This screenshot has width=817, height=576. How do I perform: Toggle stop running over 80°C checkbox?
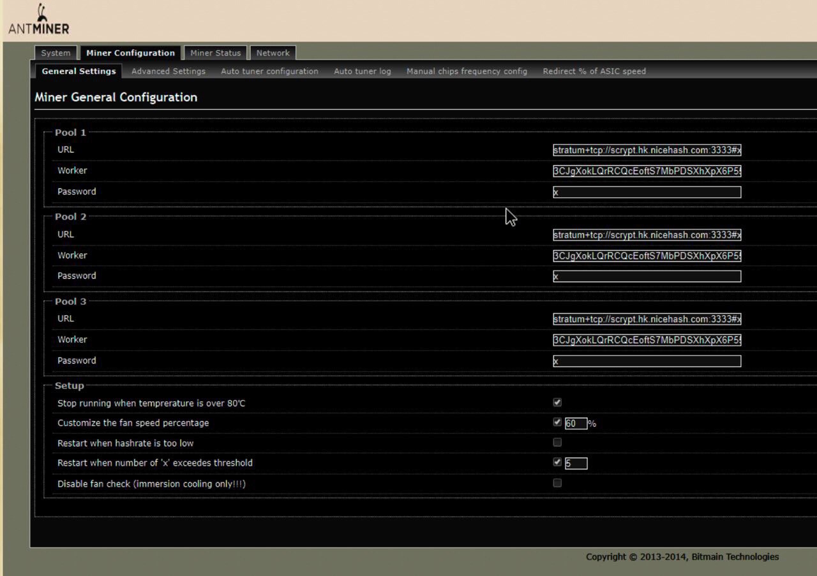coord(557,402)
